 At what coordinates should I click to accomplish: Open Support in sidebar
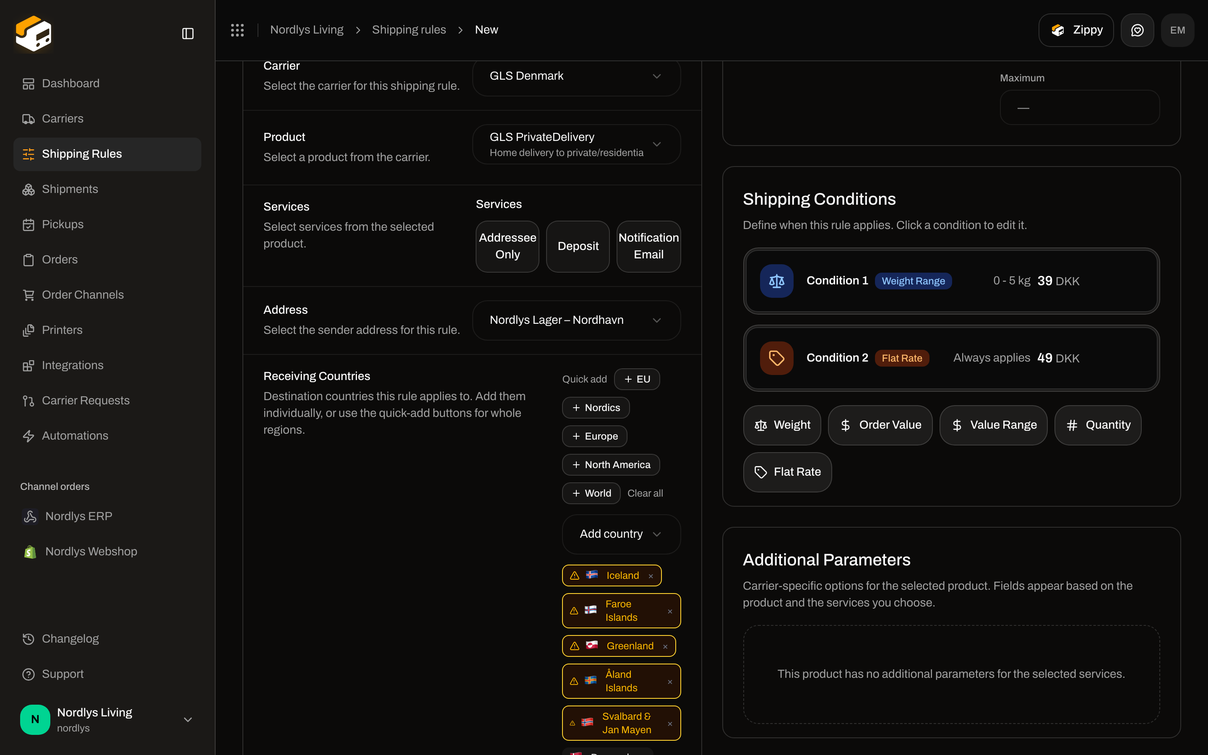(x=107, y=674)
